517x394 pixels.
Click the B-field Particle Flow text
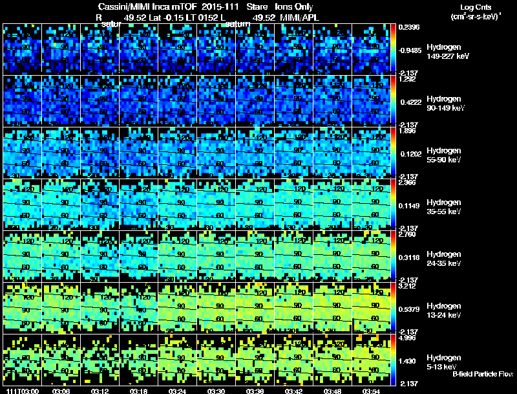coord(483,374)
